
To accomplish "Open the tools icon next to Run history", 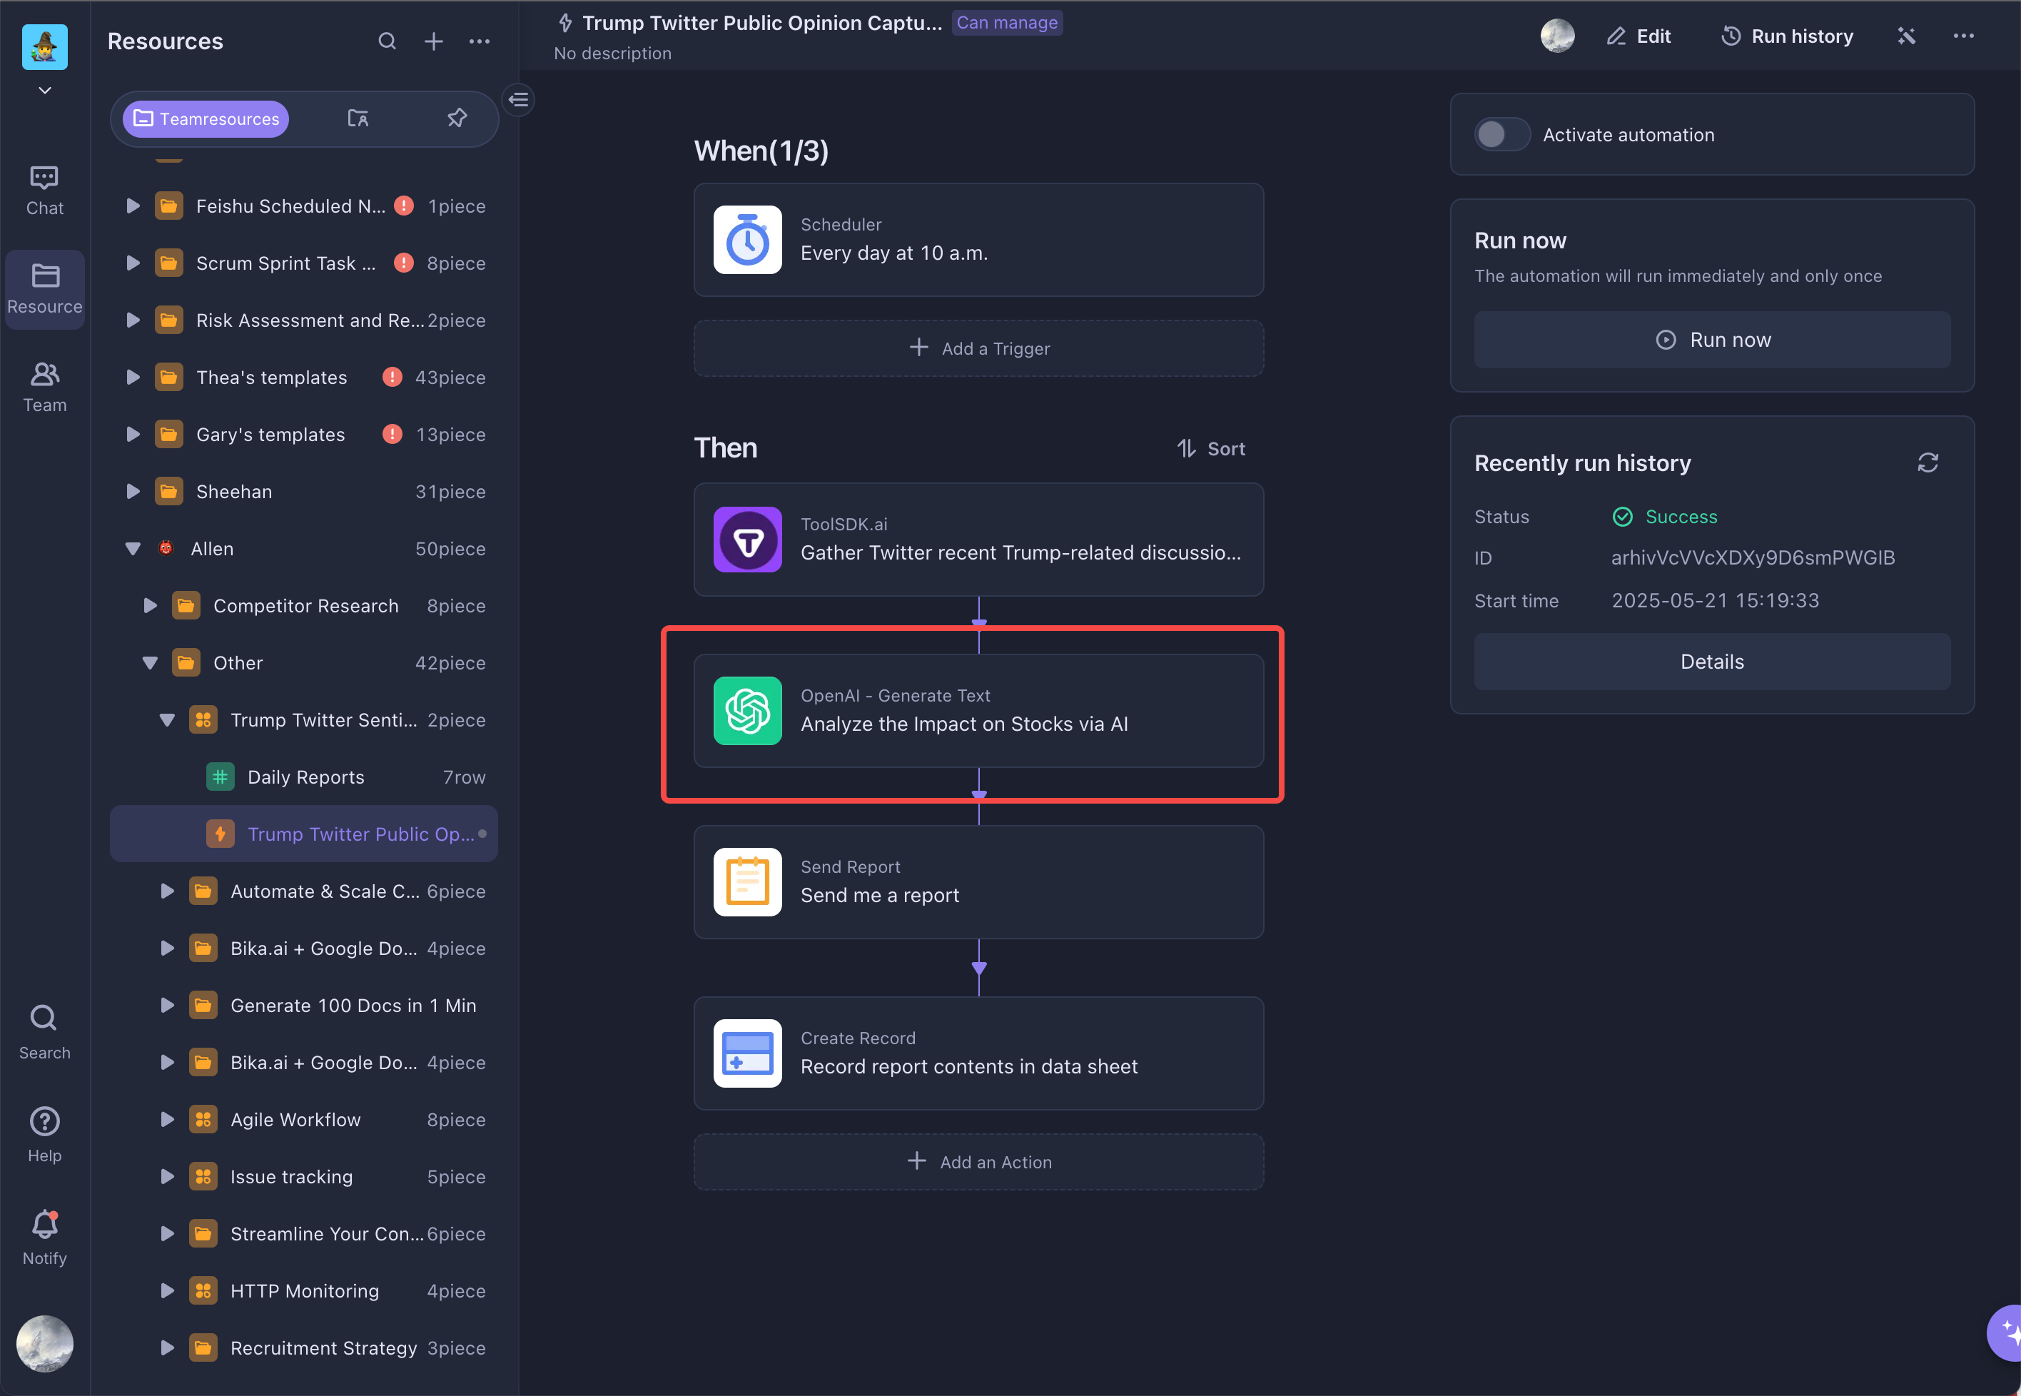I will pos(1905,36).
